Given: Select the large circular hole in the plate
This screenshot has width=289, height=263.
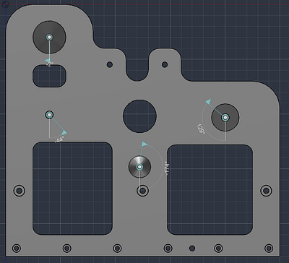Looking at the screenshot, I should pyautogui.click(x=139, y=116).
